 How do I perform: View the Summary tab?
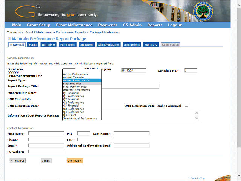151,44
